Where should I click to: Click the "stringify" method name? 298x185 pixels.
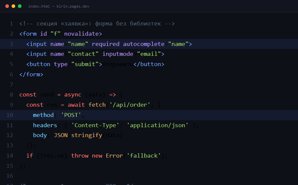[87, 135]
